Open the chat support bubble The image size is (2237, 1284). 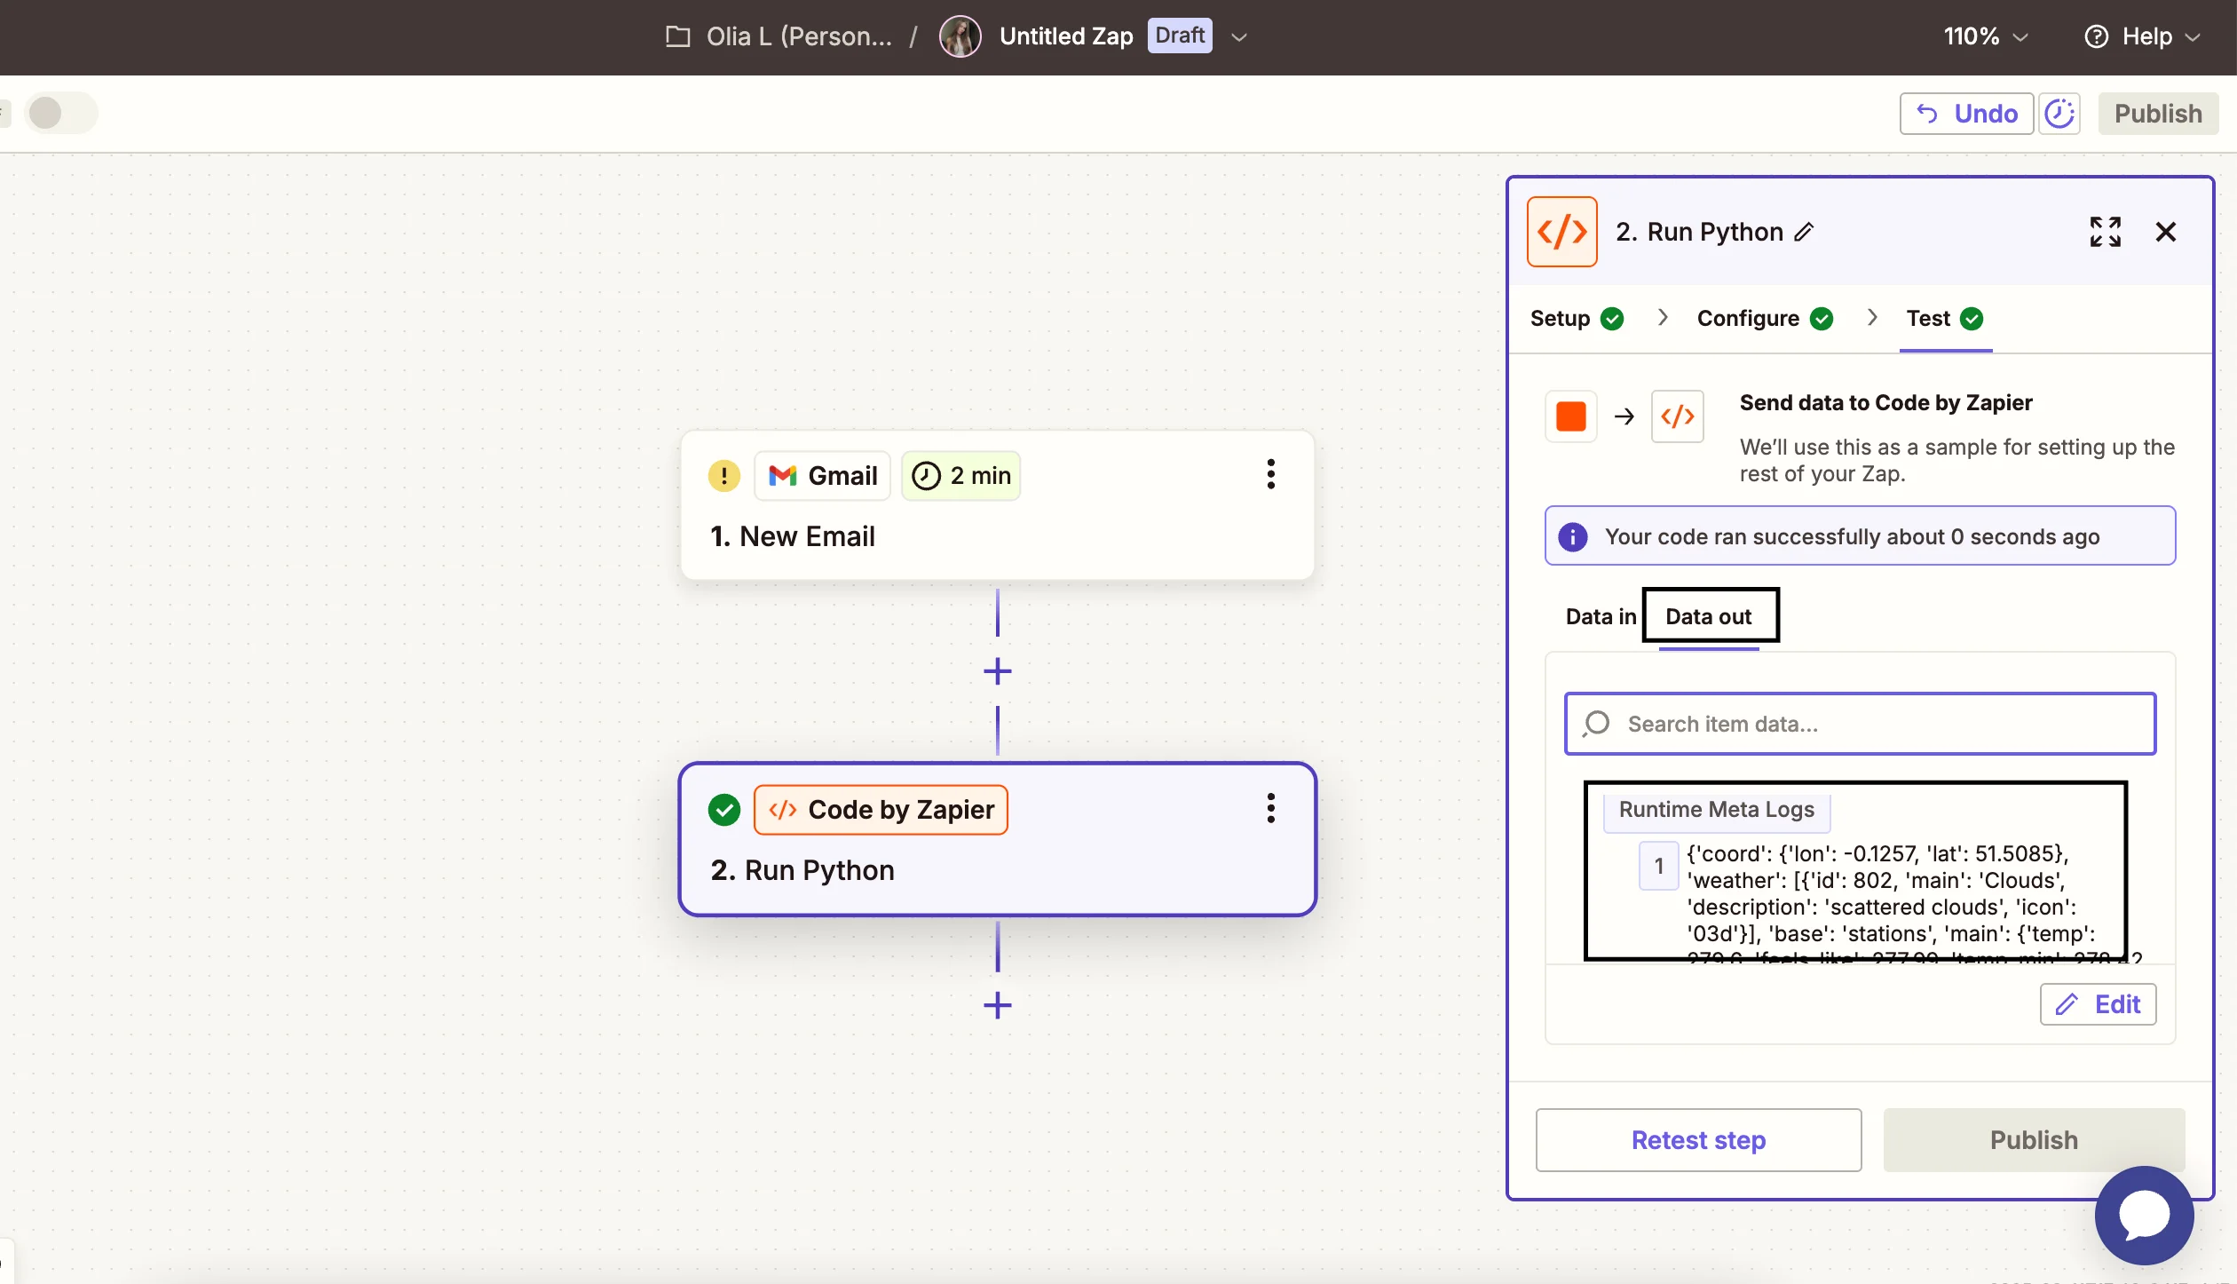click(x=2145, y=1215)
